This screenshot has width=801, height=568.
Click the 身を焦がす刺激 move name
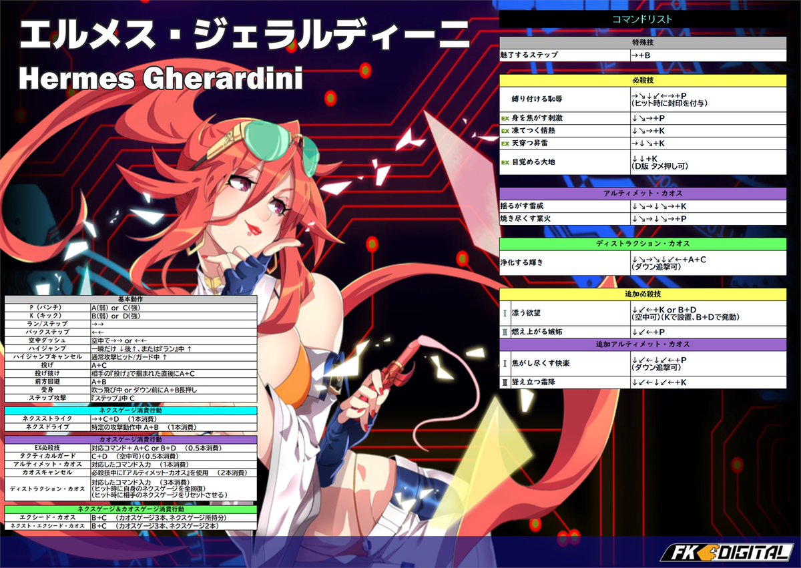pyautogui.click(x=537, y=118)
